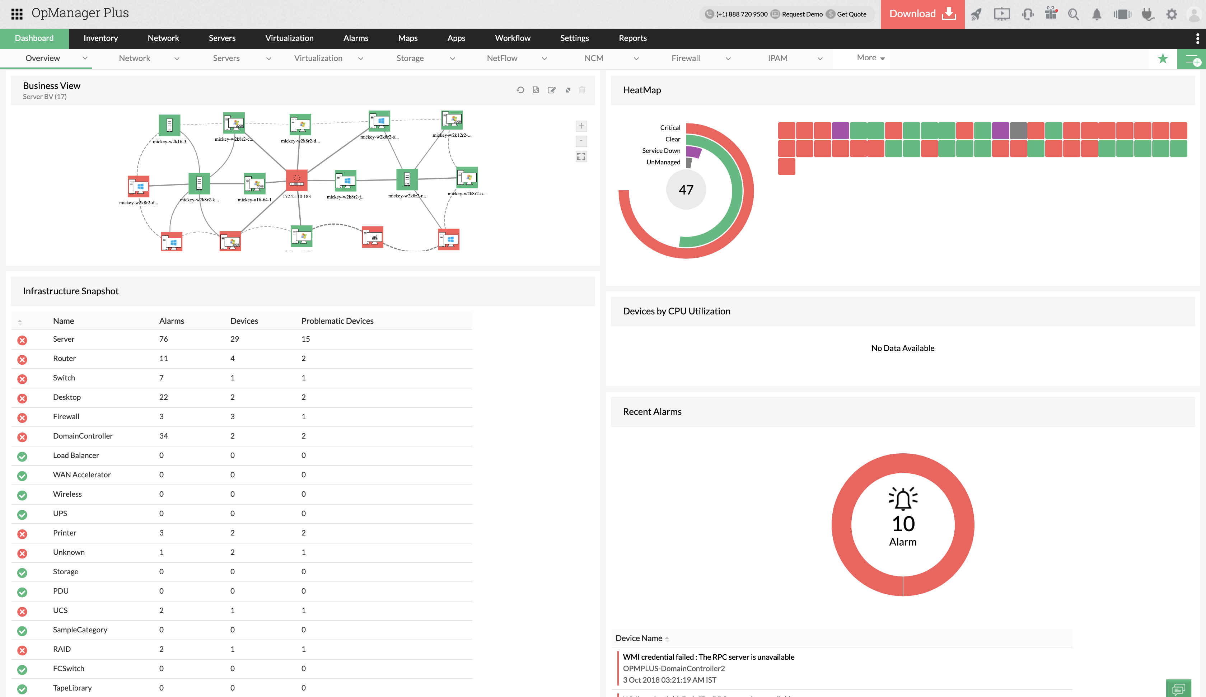Expand the NCM sub-tab dropdown arrow
The height and width of the screenshot is (697, 1206).
636,59
